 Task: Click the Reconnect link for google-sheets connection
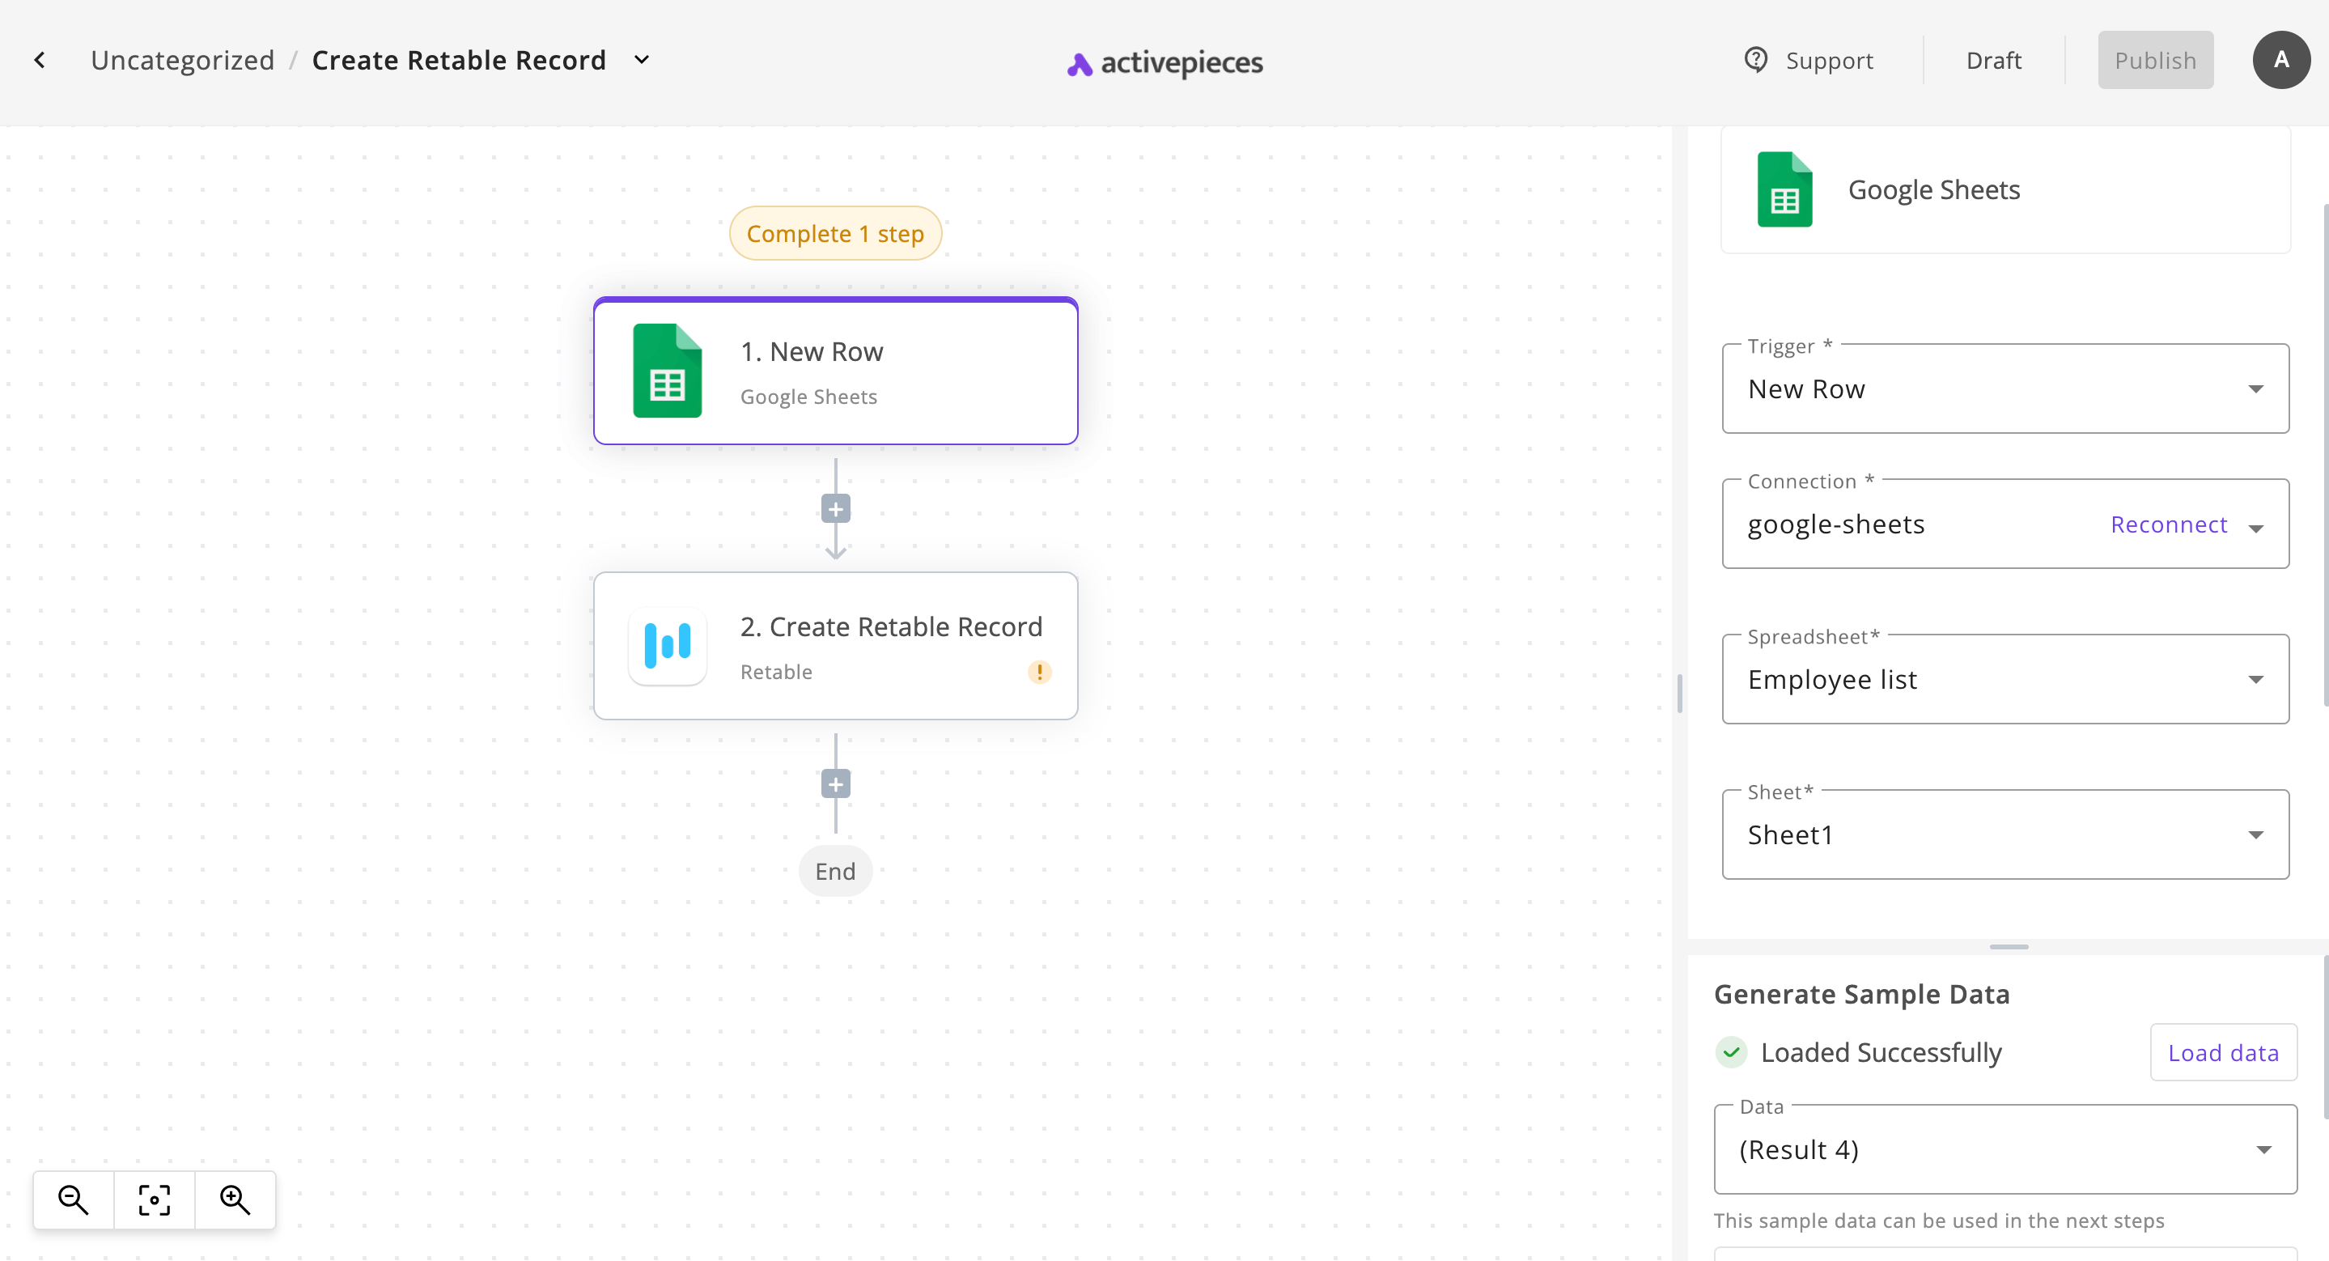(2168, 524)
